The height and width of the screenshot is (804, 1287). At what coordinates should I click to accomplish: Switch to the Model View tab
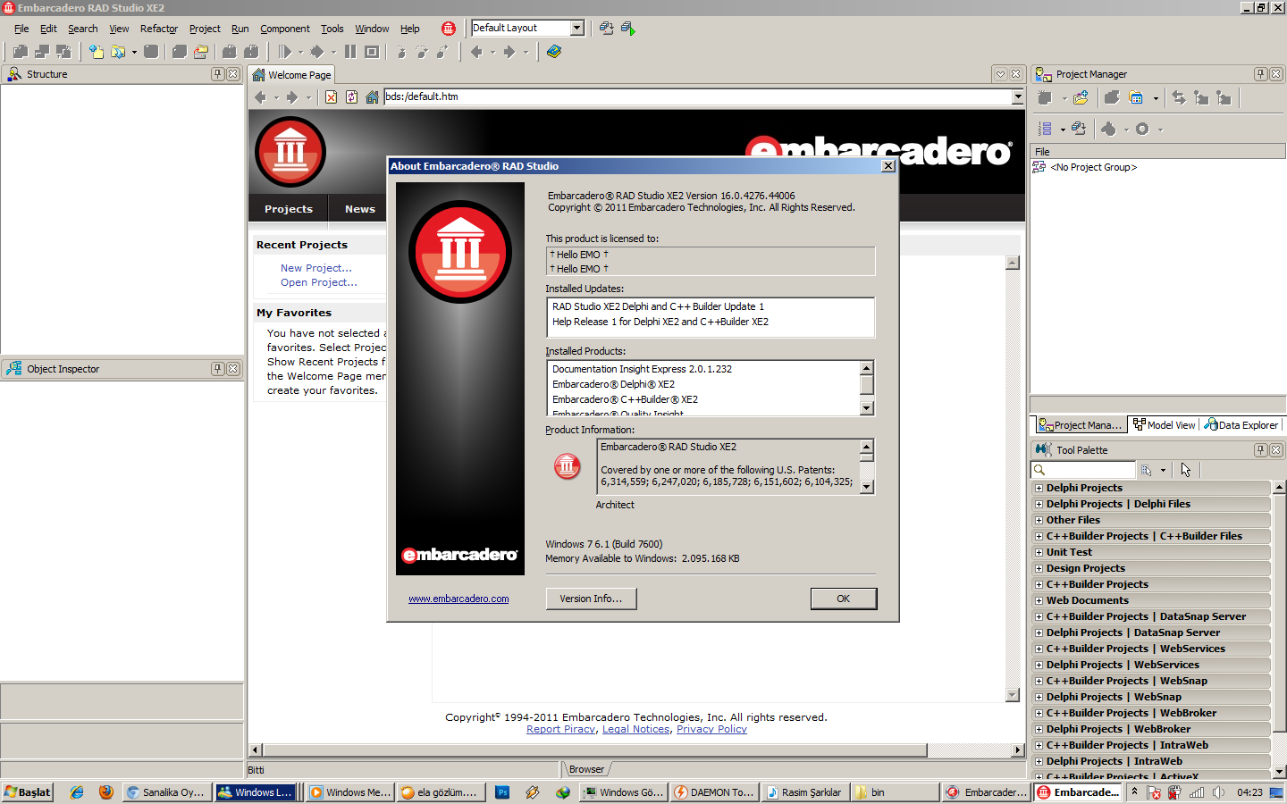1163,425
